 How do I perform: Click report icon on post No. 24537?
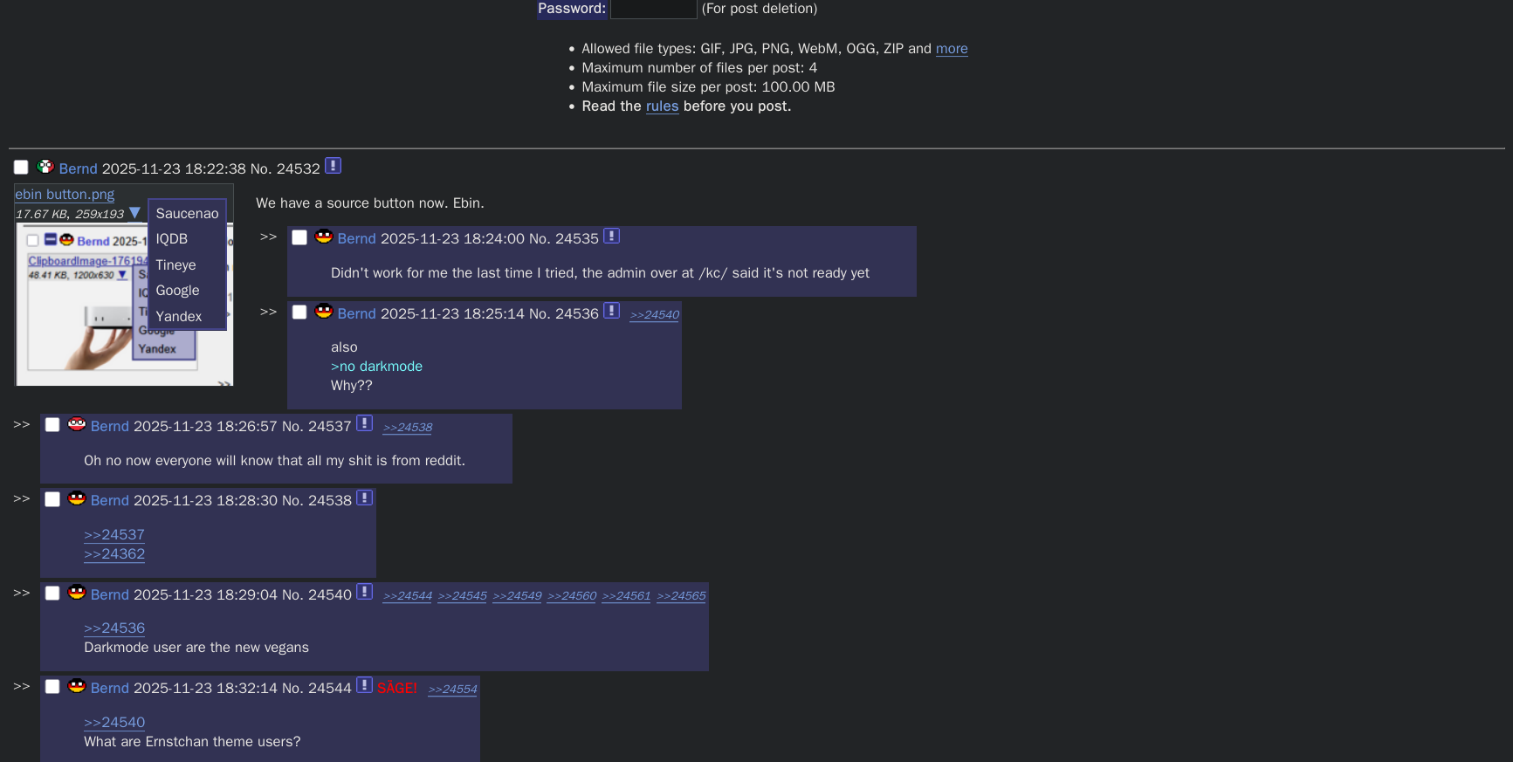pyautogui.click(x=364, y=423)
